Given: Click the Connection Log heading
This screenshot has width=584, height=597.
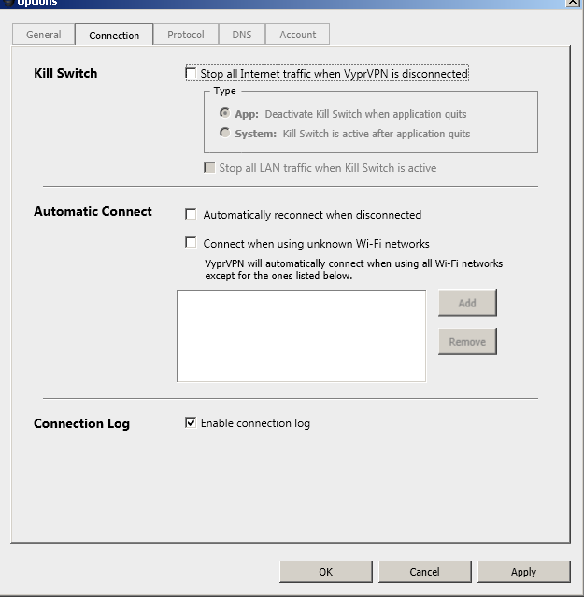Looking at the screenshot, I should [82, 423].
